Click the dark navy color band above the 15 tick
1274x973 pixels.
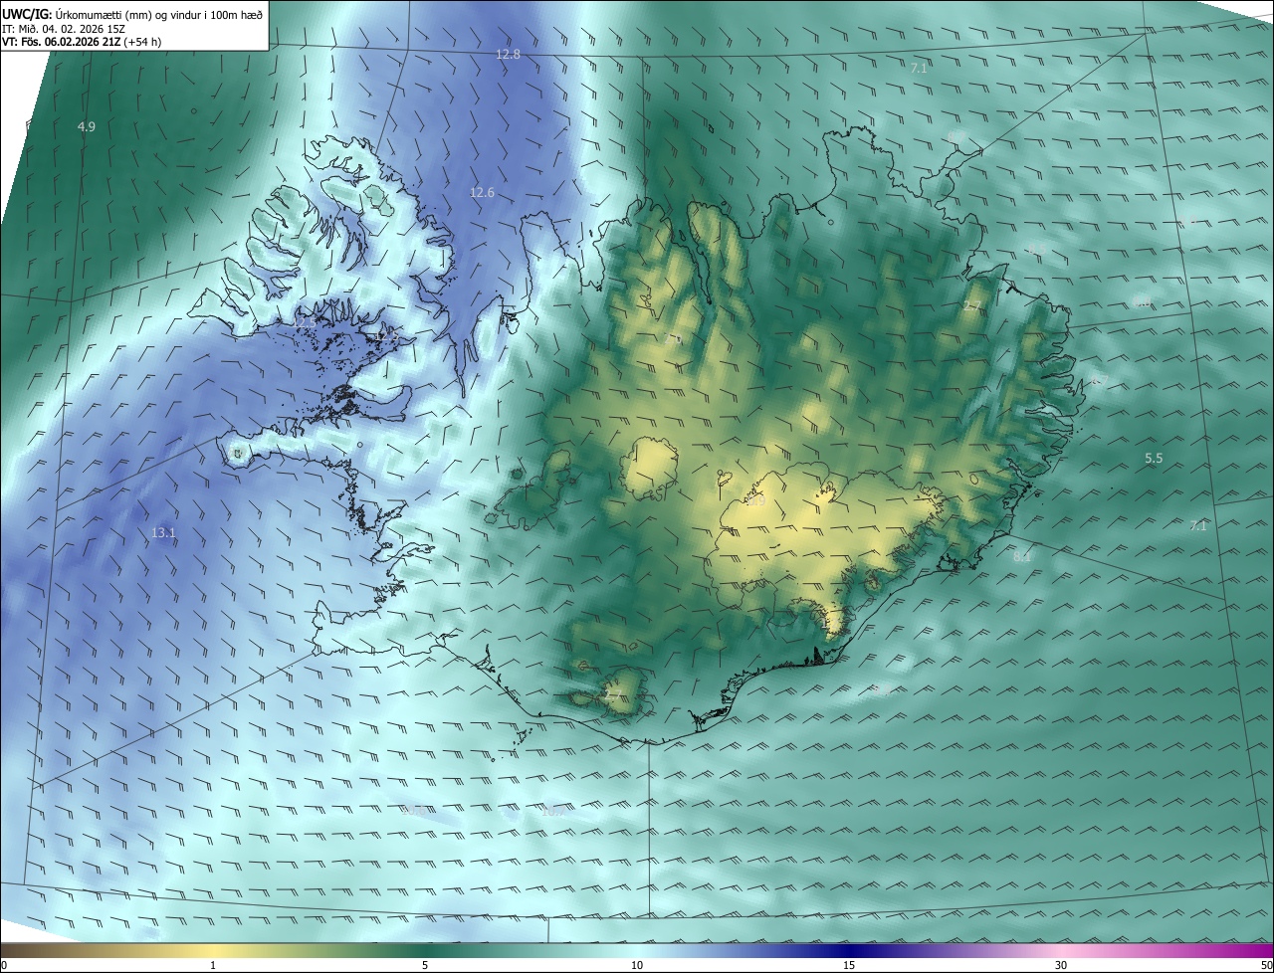pyautogui.click(x=849, y=950)
